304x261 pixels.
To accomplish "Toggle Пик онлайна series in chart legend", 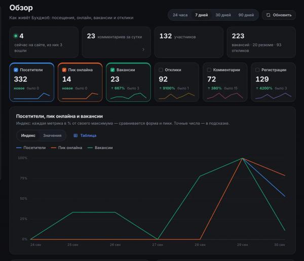I will 66,148.
